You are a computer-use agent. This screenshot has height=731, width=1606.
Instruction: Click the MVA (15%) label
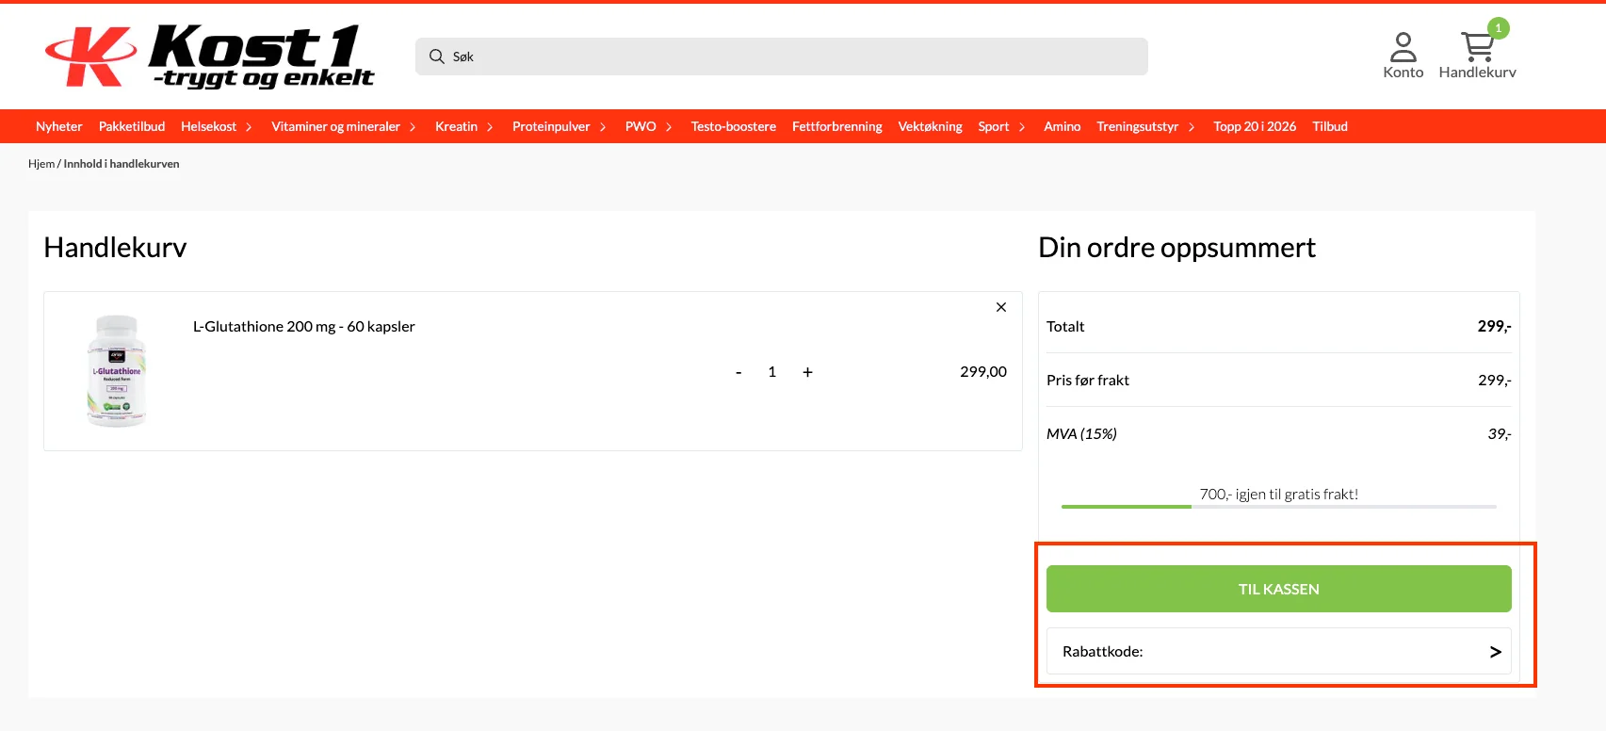pyautogui.click(x=1081, y=434)
